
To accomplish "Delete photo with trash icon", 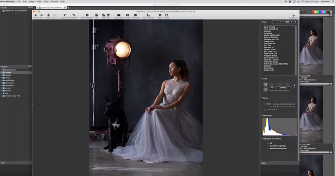I will (x=108, y=15).
